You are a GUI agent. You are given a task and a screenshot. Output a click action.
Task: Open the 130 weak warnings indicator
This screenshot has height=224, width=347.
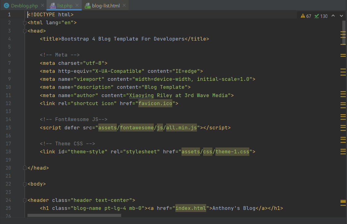[x=321, y=16]
